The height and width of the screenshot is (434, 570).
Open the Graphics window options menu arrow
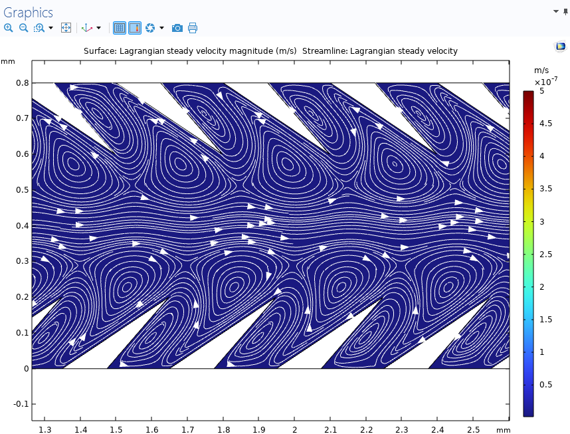point(556,11)
